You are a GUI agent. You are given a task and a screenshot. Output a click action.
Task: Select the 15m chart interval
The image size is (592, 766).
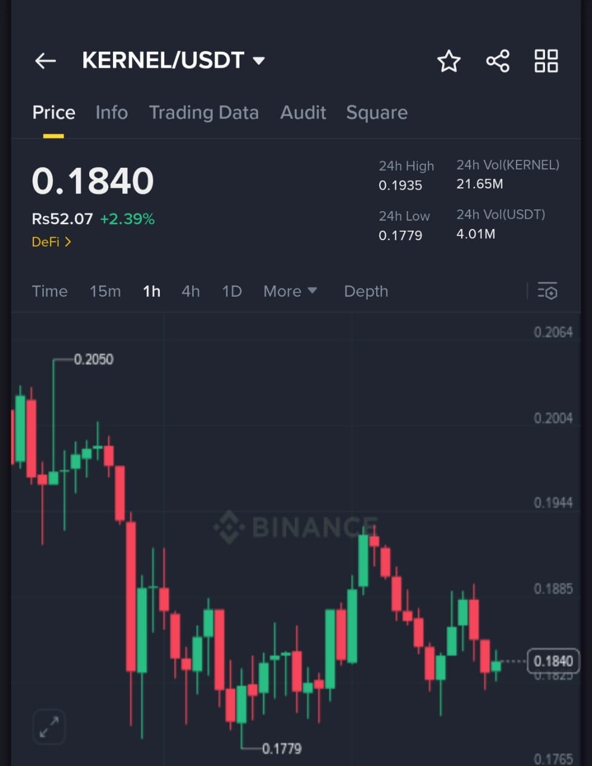(x=105, y=291)
